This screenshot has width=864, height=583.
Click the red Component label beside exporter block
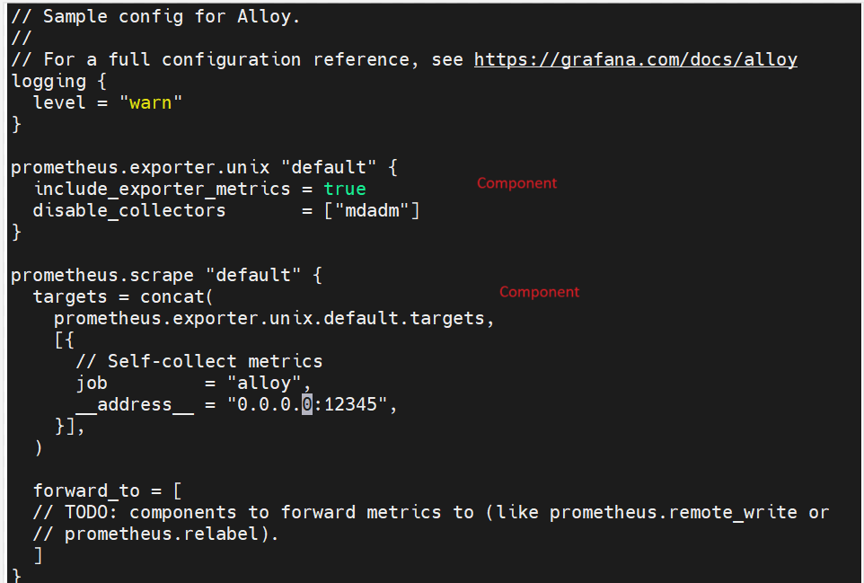pyautogui.click(x=516, y=183)
